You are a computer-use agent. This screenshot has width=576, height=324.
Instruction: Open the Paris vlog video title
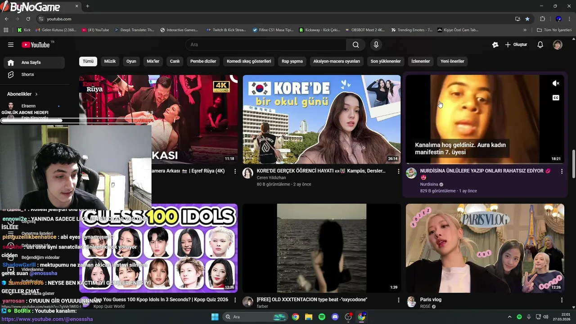431,300
